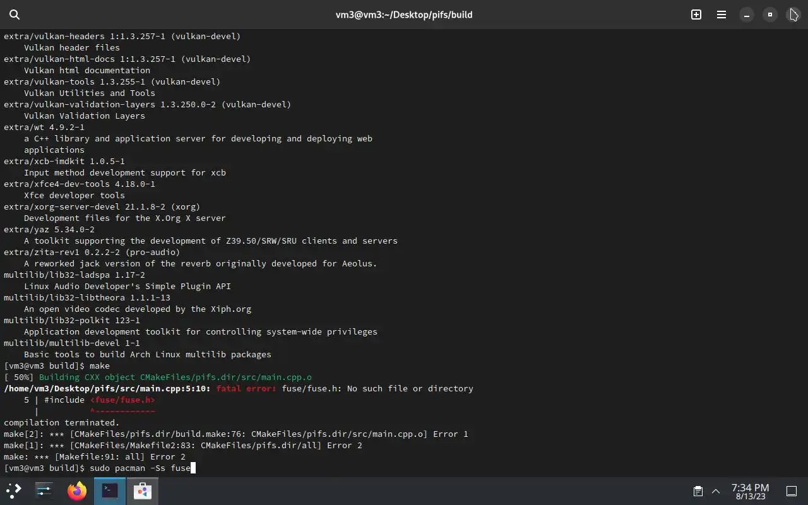
Task: Open the clock showing 7:34 PM
Action: [x=750, y=491]
